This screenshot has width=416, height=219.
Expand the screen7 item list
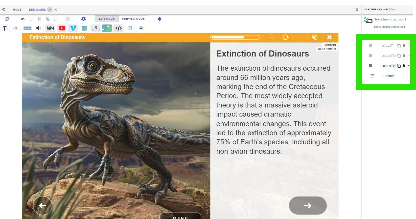(408, 46)
